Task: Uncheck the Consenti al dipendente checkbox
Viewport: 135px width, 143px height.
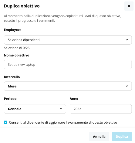Action: (6, 122)
